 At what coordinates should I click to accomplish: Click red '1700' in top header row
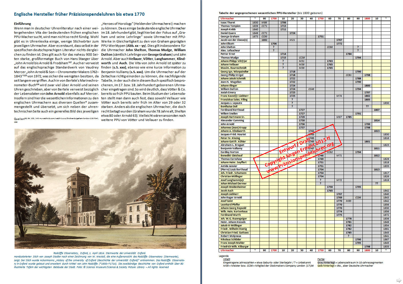[274, 19]
